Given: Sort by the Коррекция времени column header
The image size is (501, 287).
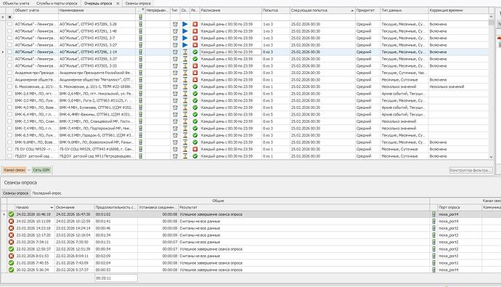Looking at the screenshot, I should [x=458, y=10].
